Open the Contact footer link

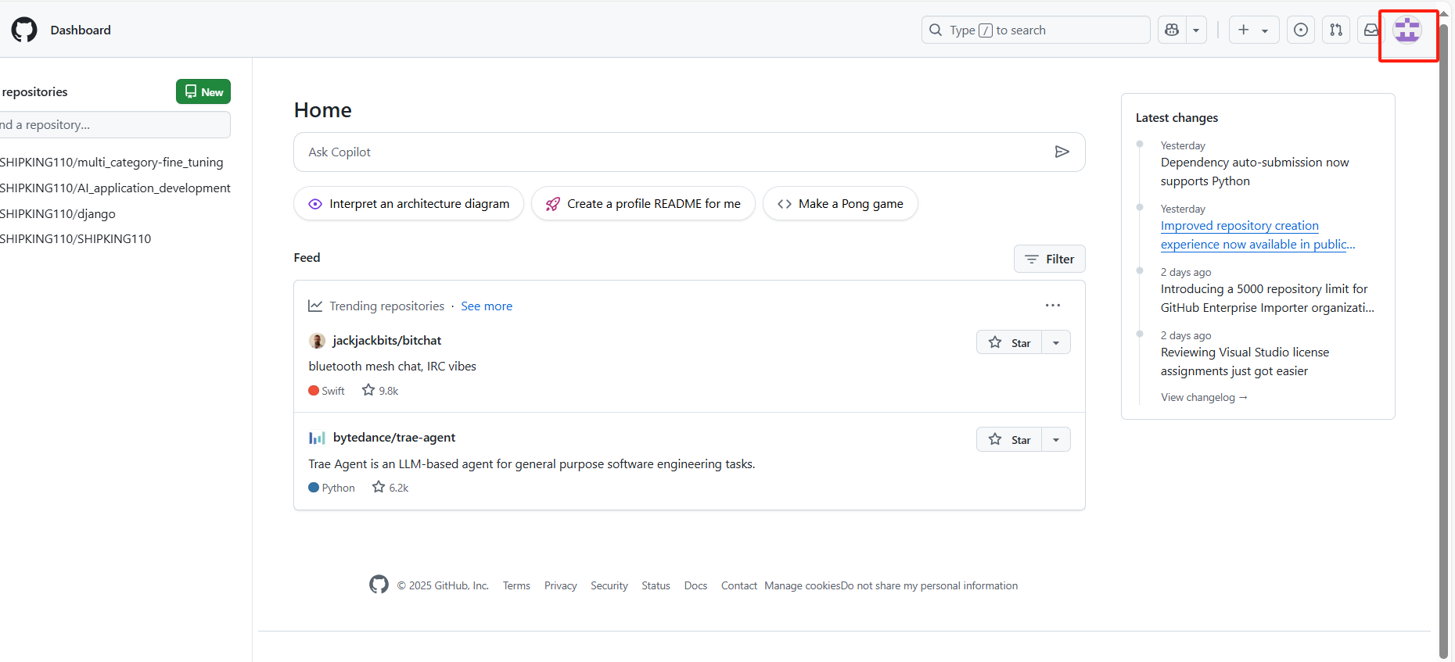pos(739,585)
